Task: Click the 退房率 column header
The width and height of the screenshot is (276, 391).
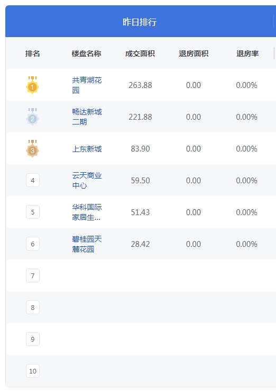Action: 247,54
